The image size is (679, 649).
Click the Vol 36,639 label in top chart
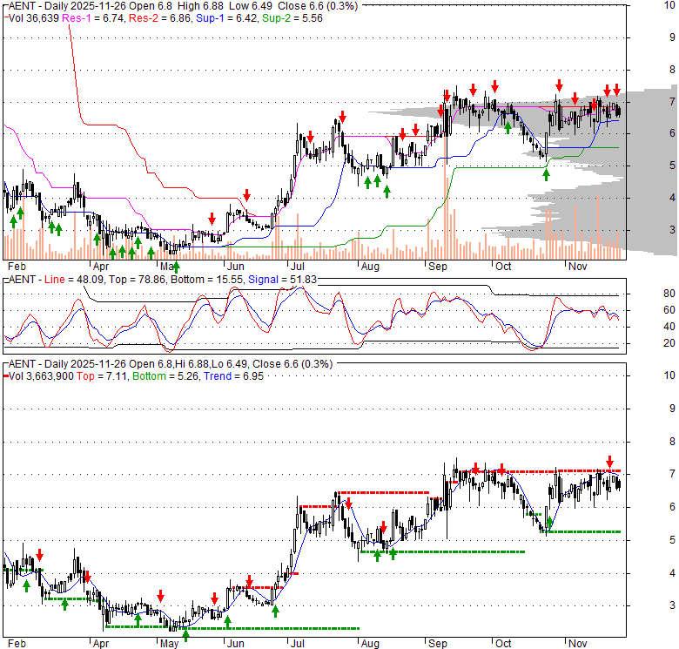(x=34, y=18)
